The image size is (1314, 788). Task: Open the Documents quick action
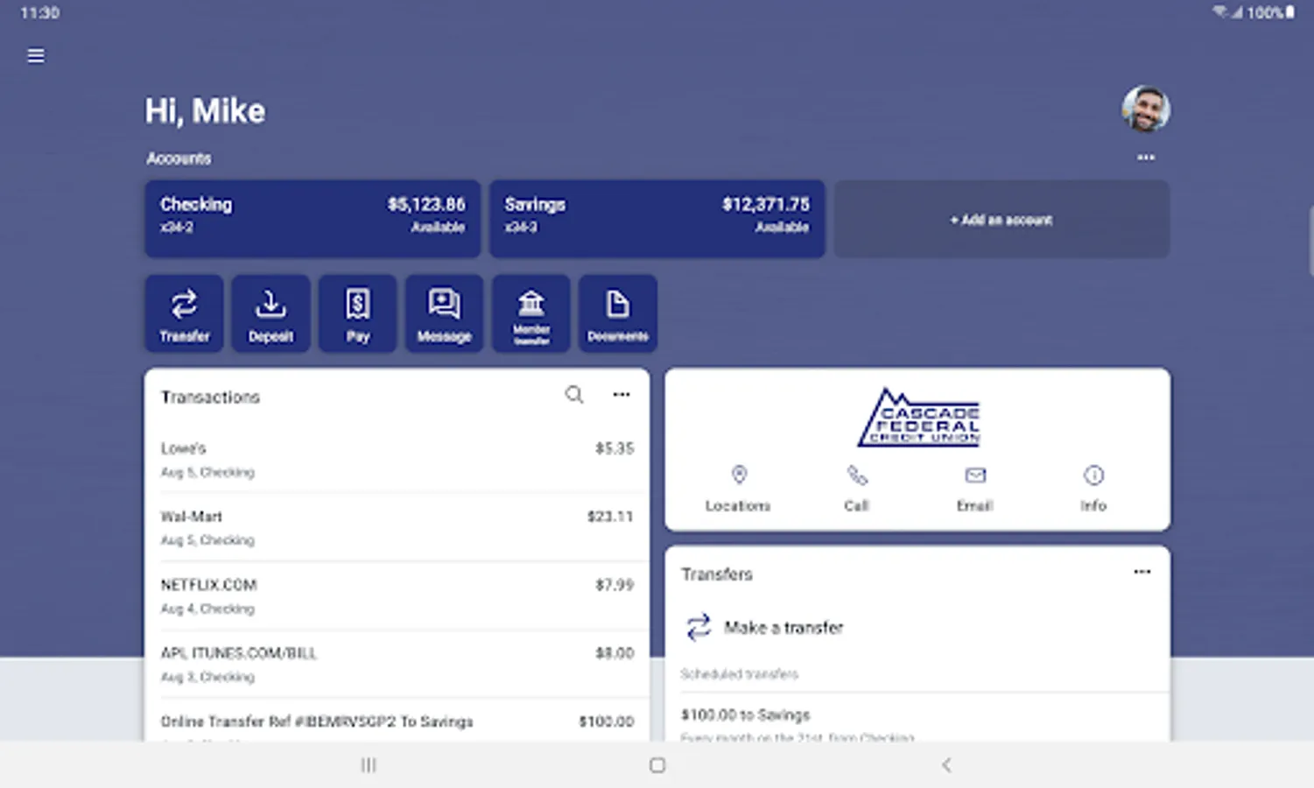pyautogui.click(x=618, y=313)
